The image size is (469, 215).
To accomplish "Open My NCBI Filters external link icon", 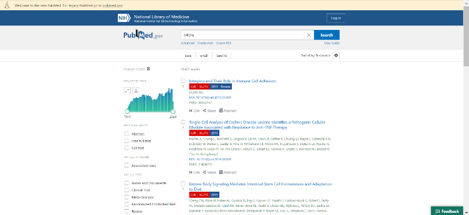I will tap(148, 69).
